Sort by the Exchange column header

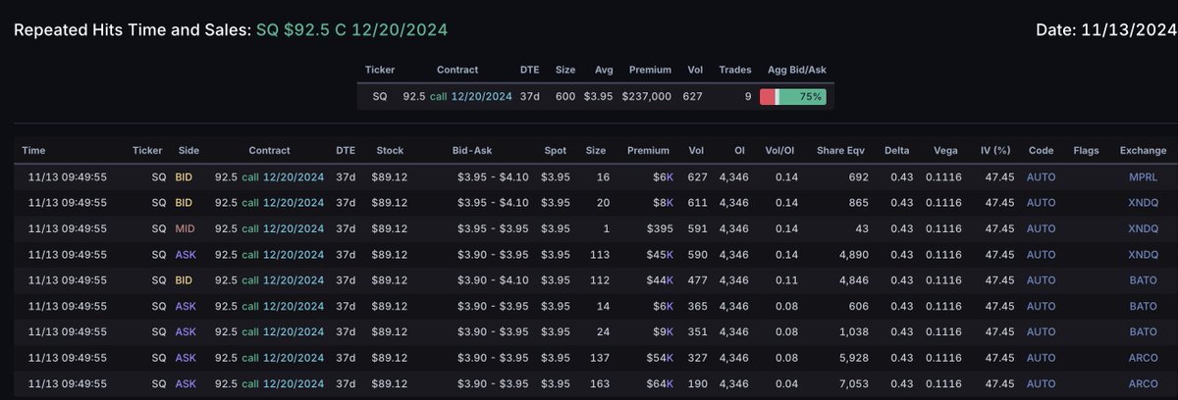[1143, 151]
